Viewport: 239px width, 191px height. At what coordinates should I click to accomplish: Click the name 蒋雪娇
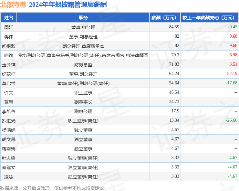(x=9, y=149)
